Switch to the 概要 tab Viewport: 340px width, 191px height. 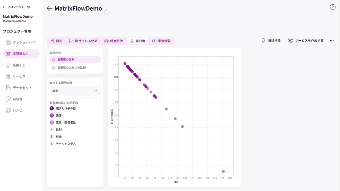pos(56,41)
